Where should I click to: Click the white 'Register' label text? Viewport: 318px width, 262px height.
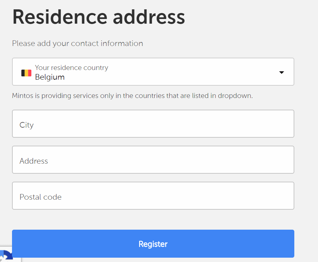[153, 244]
